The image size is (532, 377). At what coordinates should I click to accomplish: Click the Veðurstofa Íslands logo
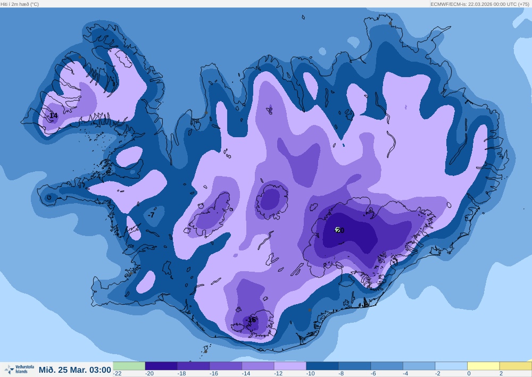(19, 369)
